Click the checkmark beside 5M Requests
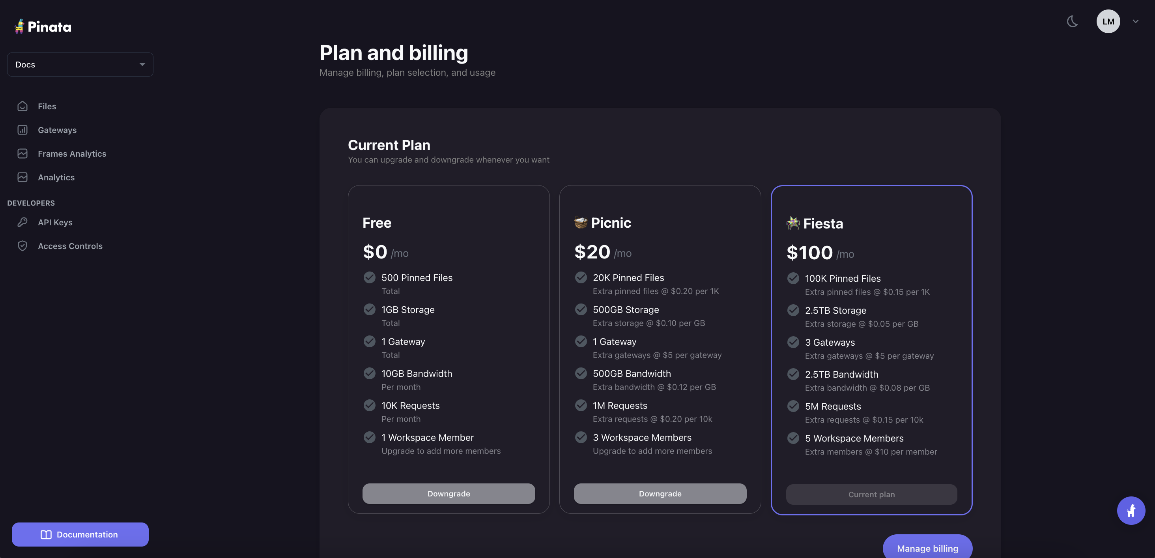Image resolution: width=1155 pixels, height=558 pixels. [793, 406]
